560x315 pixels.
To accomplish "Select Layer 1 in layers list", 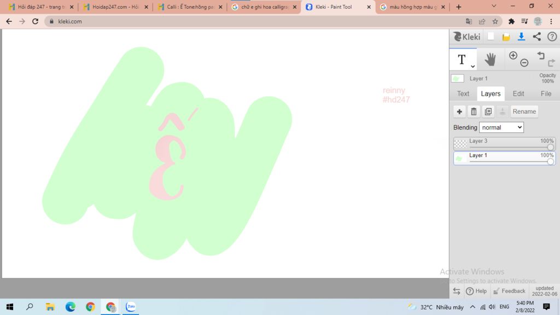I will point(504,158).
